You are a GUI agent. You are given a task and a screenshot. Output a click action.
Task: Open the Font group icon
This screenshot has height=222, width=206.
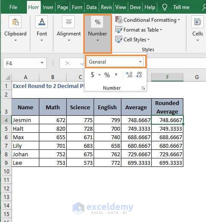[x=41, y=22]
